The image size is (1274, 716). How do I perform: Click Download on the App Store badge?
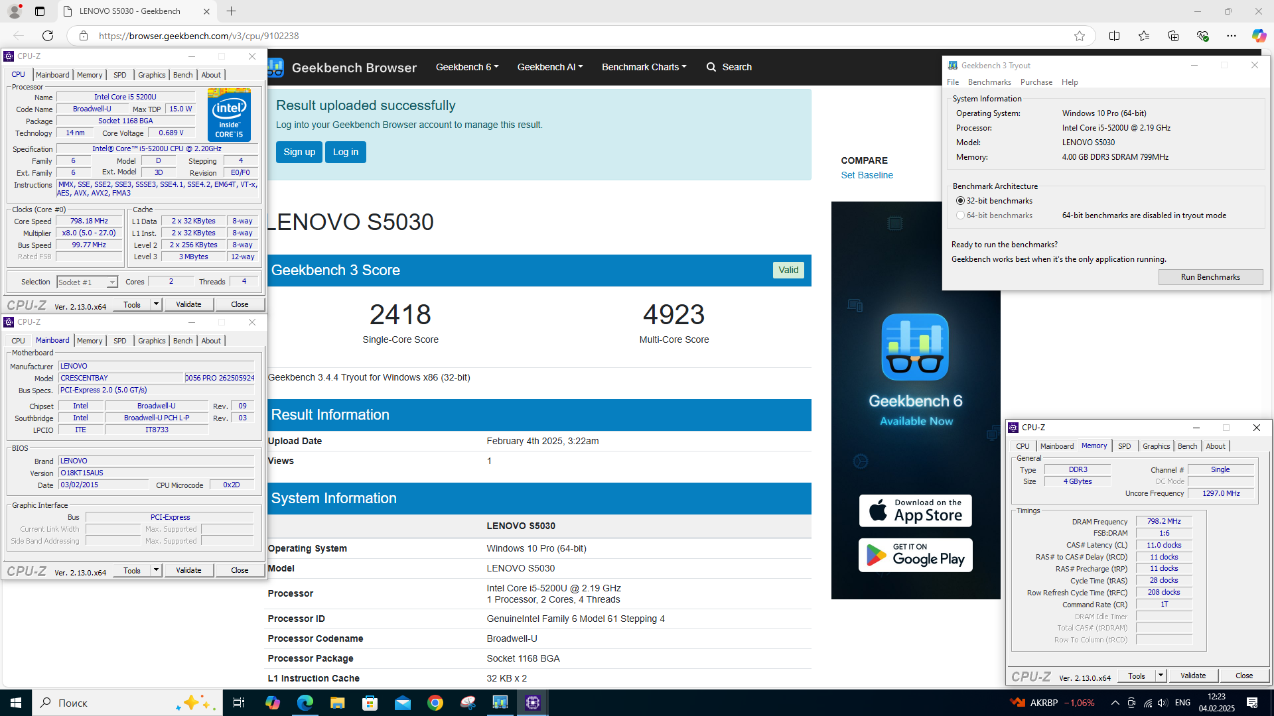tap(915, 510)
